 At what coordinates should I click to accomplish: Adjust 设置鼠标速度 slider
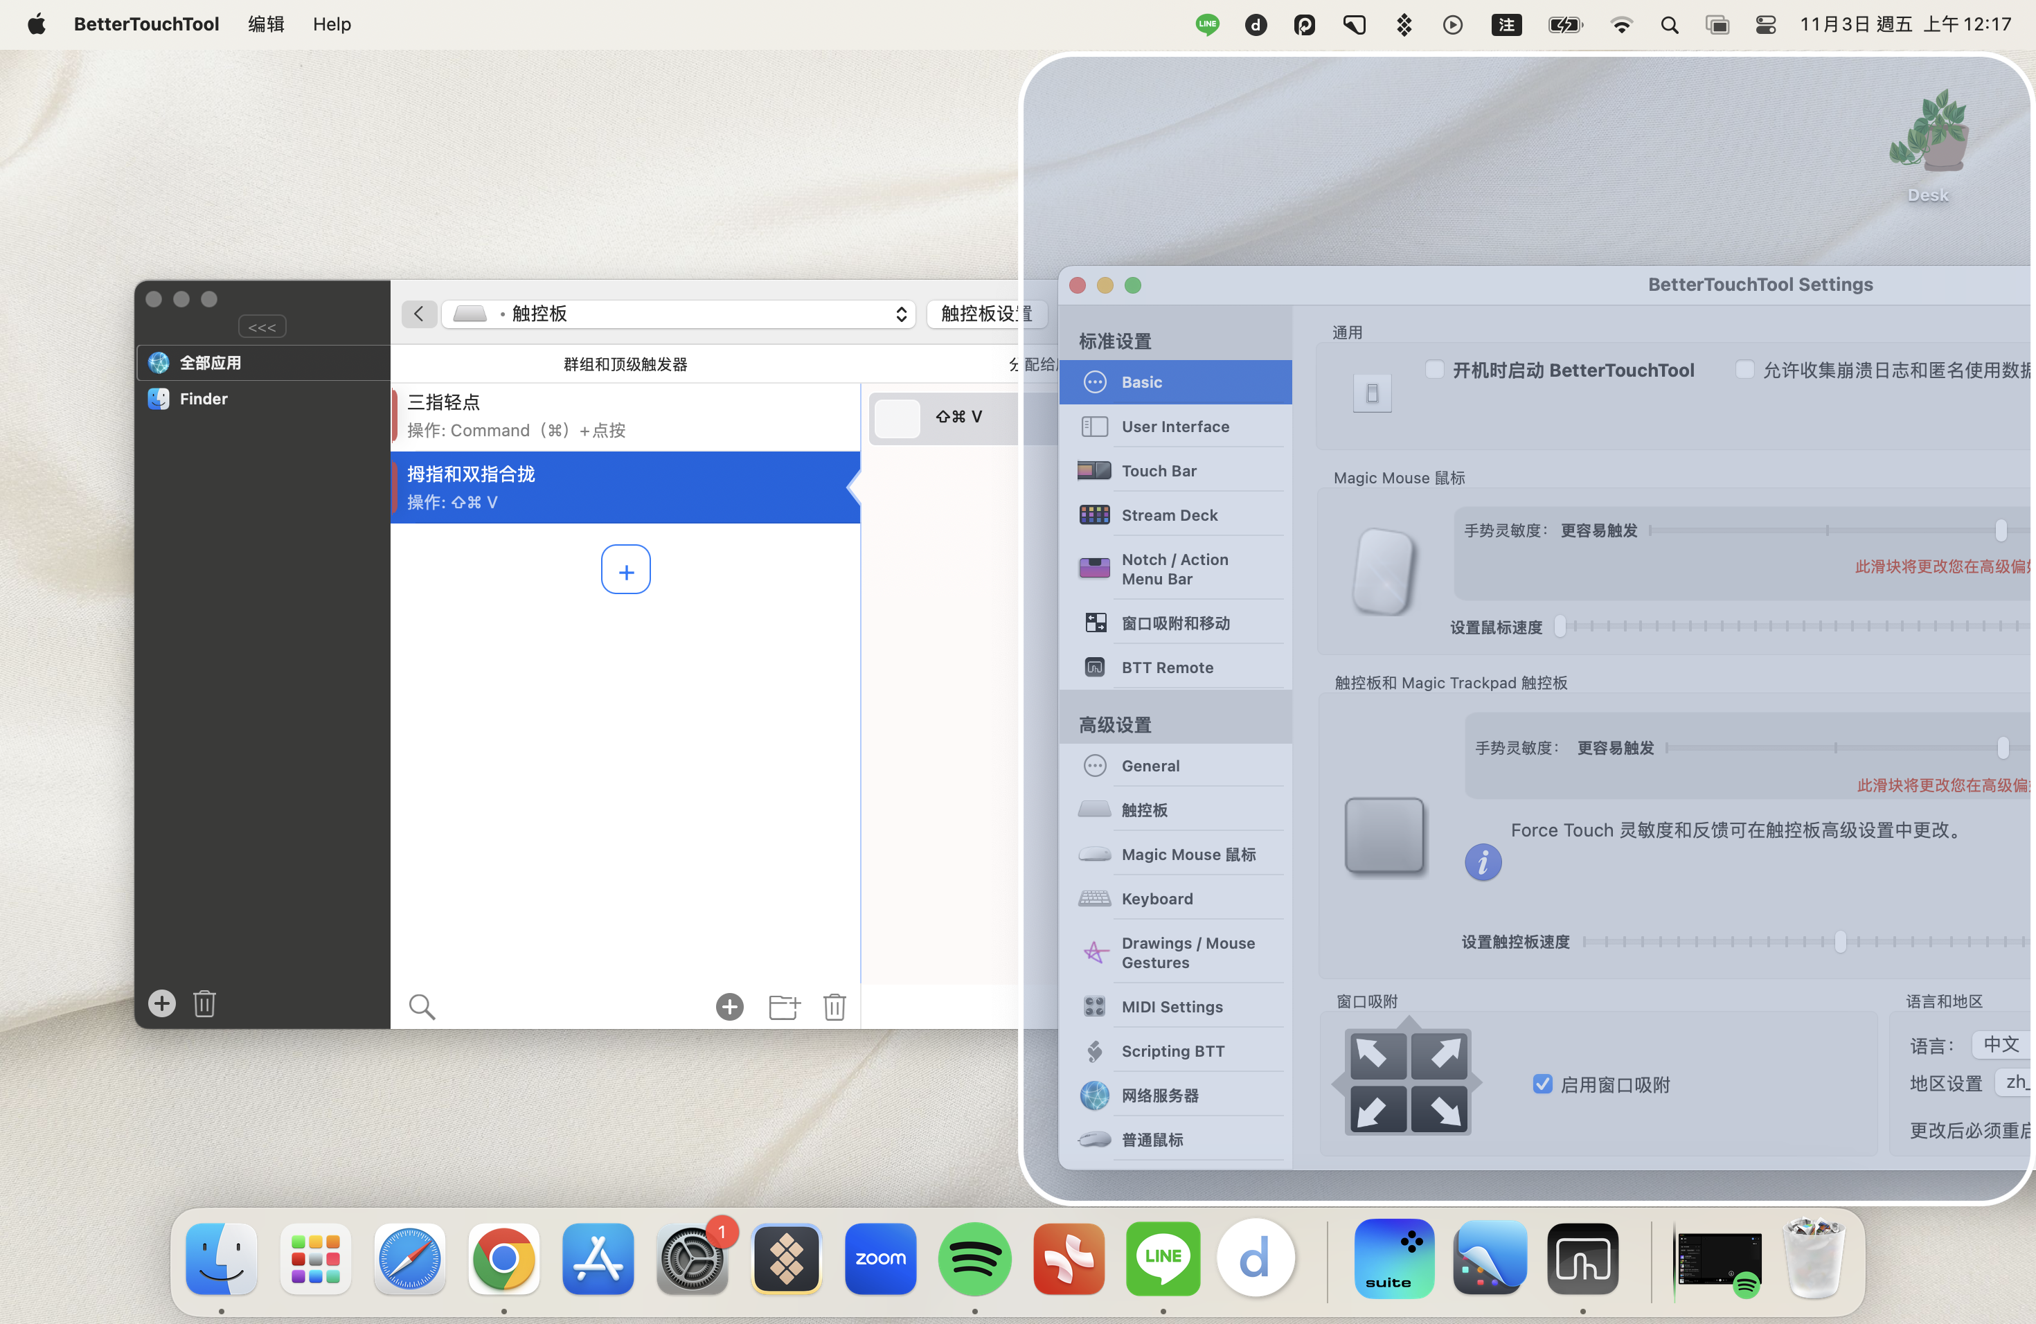tap(1560, 626)
